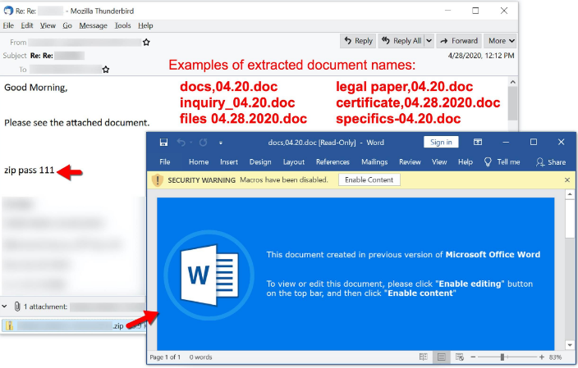Image resolution: width=578 pixels, height=368 pixels.
Task: Open the Mailings ribbon tab
Action: tap(374, 162)
